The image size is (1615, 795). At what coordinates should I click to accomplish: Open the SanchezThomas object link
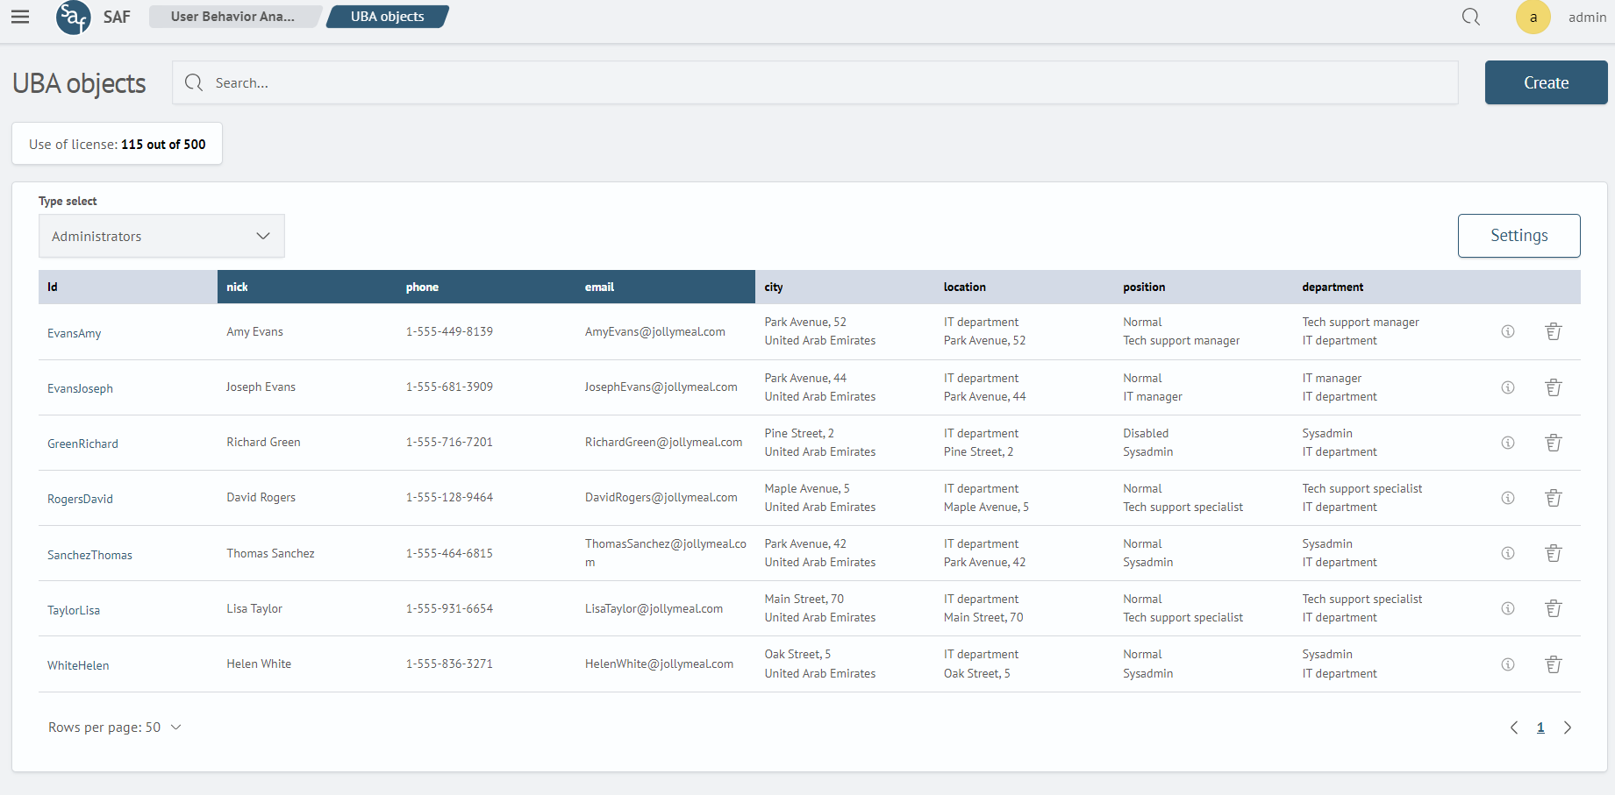point(89,555)
